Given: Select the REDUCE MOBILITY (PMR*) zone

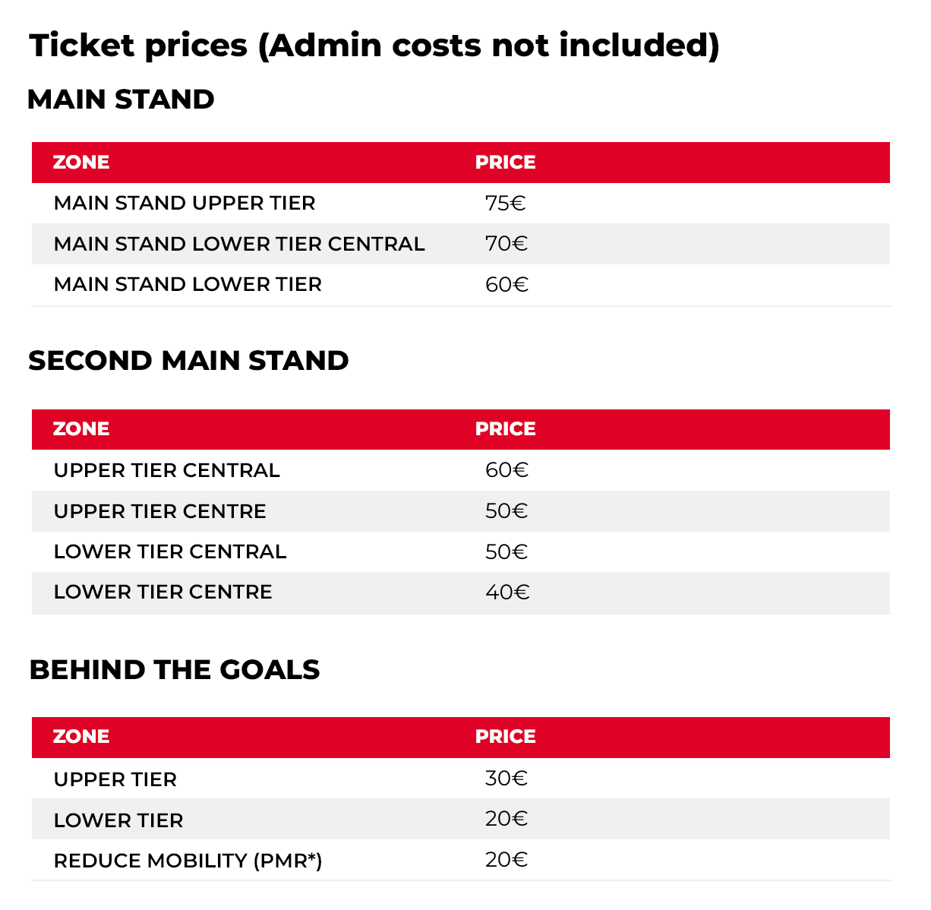Looking at the screenshot, I should 188,861.
